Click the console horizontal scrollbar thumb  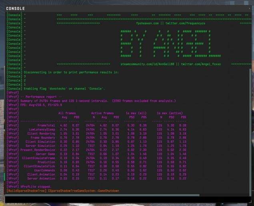click(x=102, y=195)
